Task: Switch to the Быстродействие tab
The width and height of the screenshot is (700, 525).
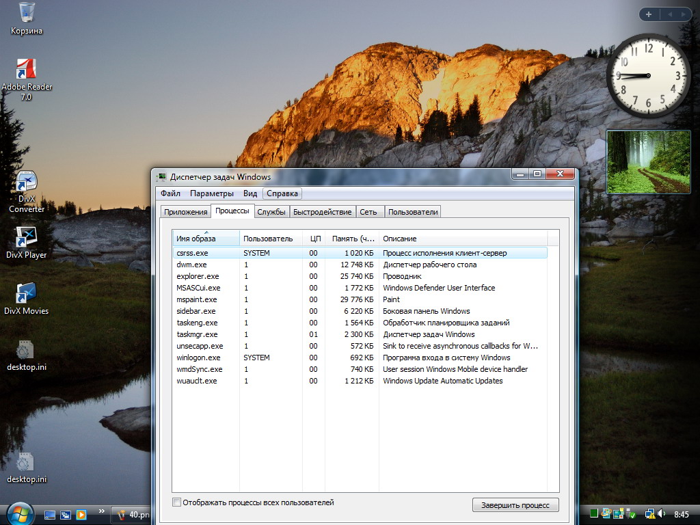Action: click(x=323, y=212)
